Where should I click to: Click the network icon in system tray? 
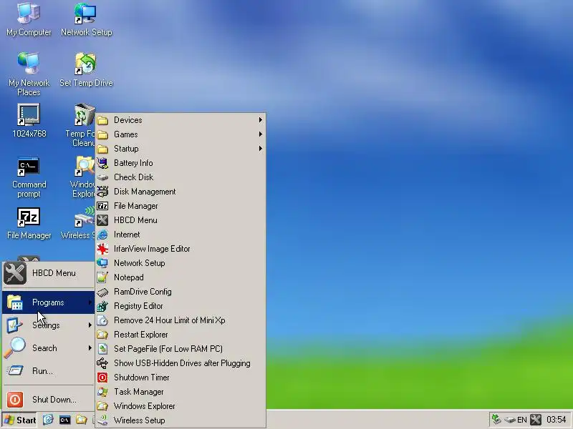tap(496, 420)
